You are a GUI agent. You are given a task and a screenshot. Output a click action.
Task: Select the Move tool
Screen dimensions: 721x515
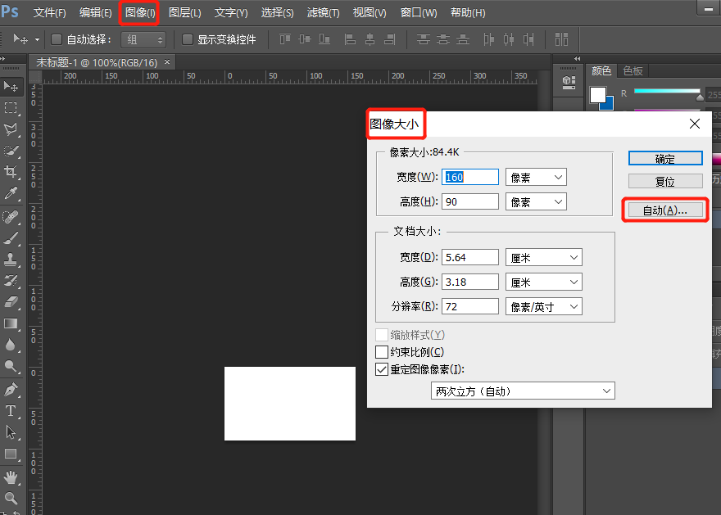(x=13, y=86)
